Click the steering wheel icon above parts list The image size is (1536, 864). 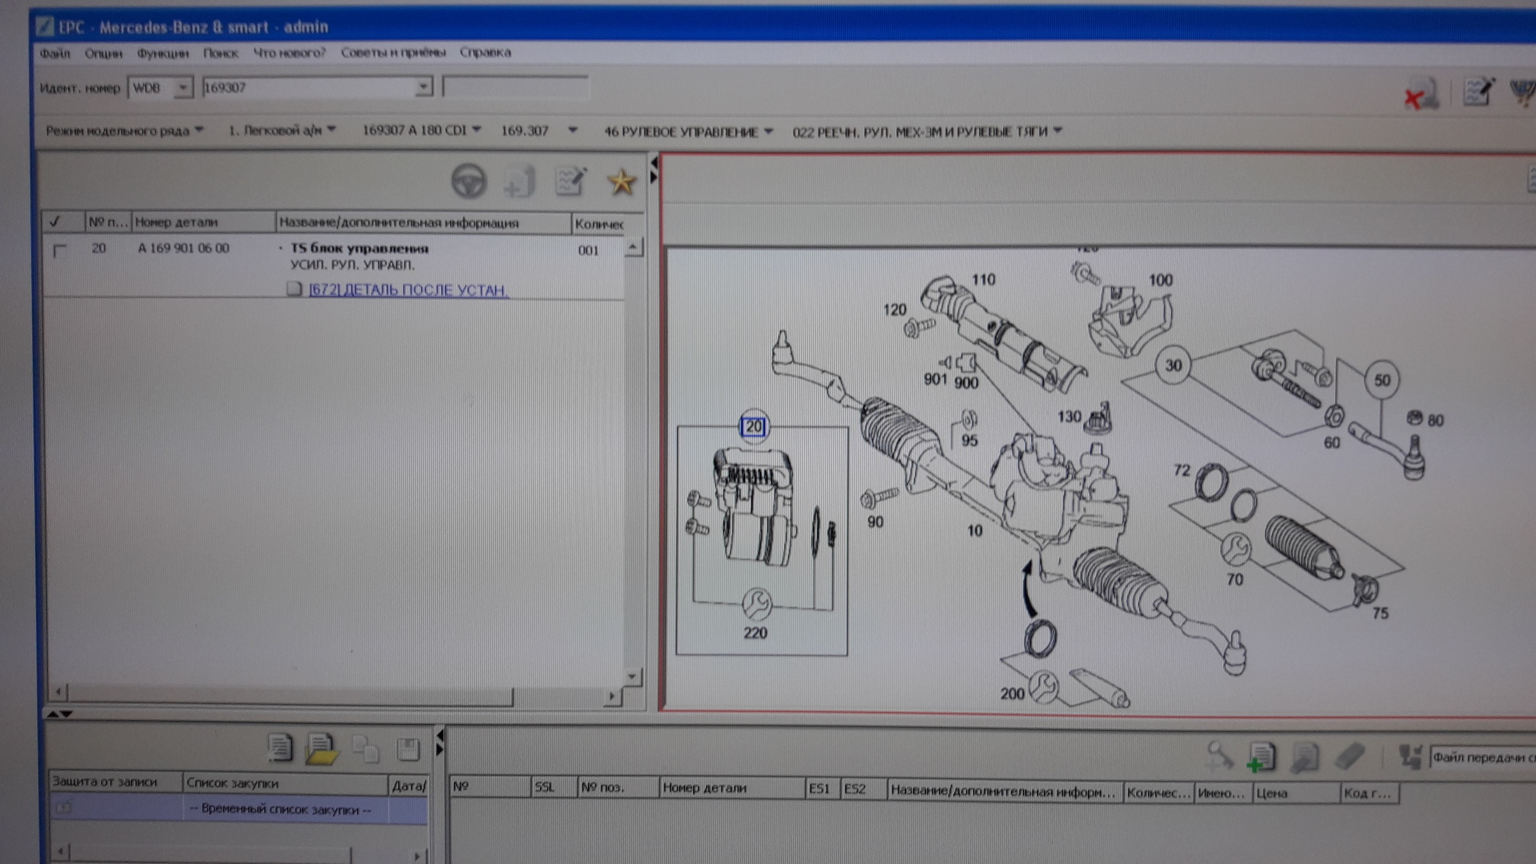tap(469, 181)
